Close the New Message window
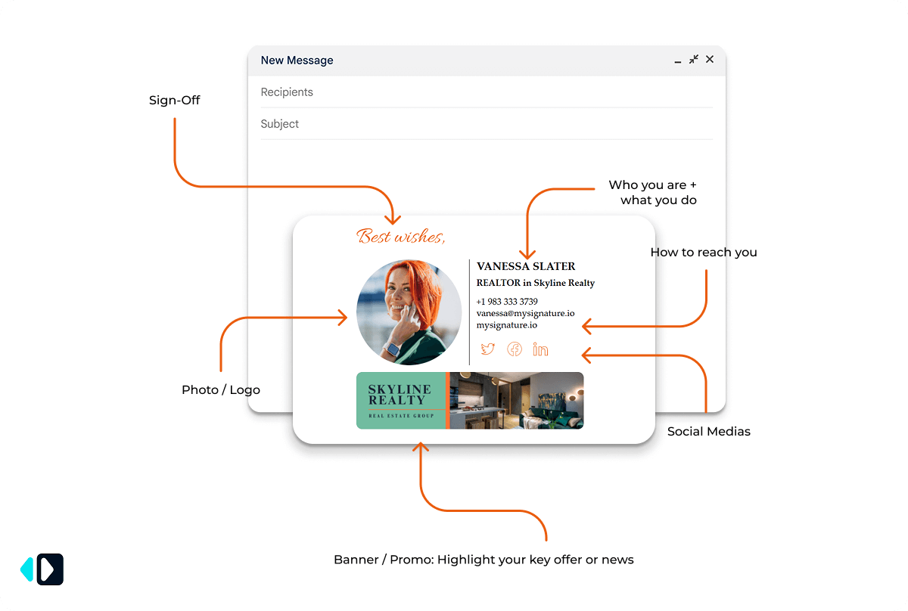Viewport: 908px width, 611px height. [x=710, y=59]
